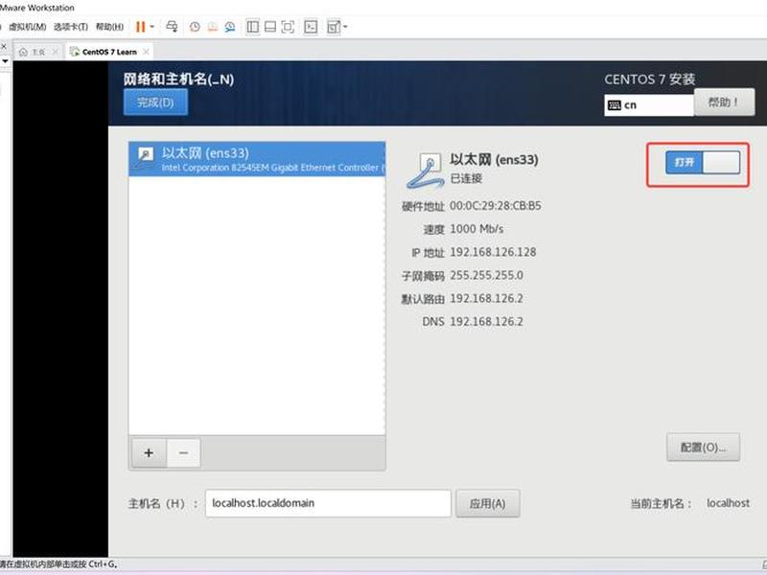Click the speed value 1000 Mb/s
Screen dimensions: 767x575
(476, 229)
